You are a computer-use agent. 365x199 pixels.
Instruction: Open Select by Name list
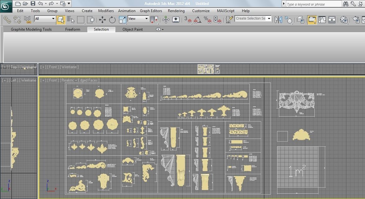71,20
